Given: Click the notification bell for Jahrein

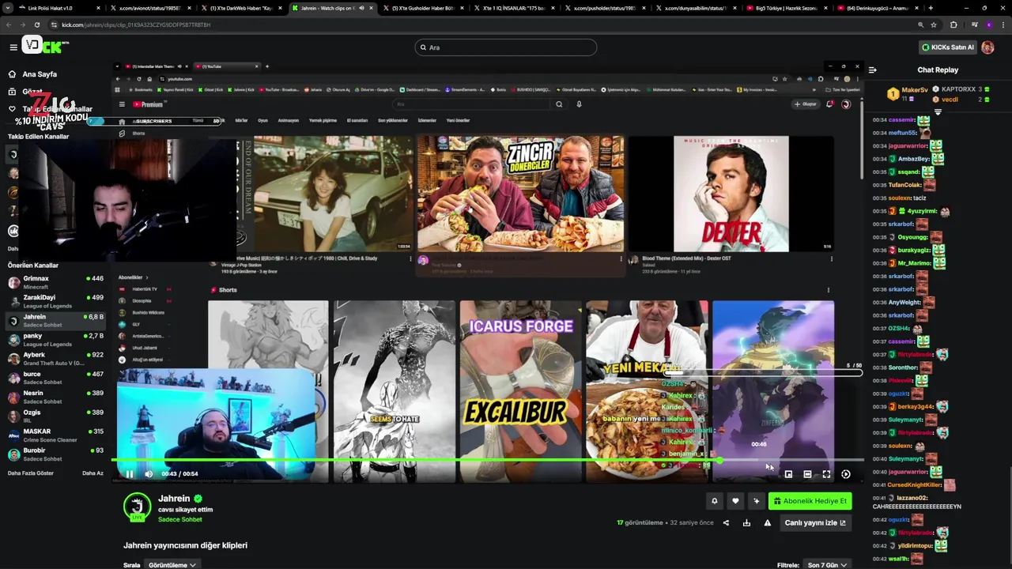Looking at the screenshot, I should click(x=714, y=501).
